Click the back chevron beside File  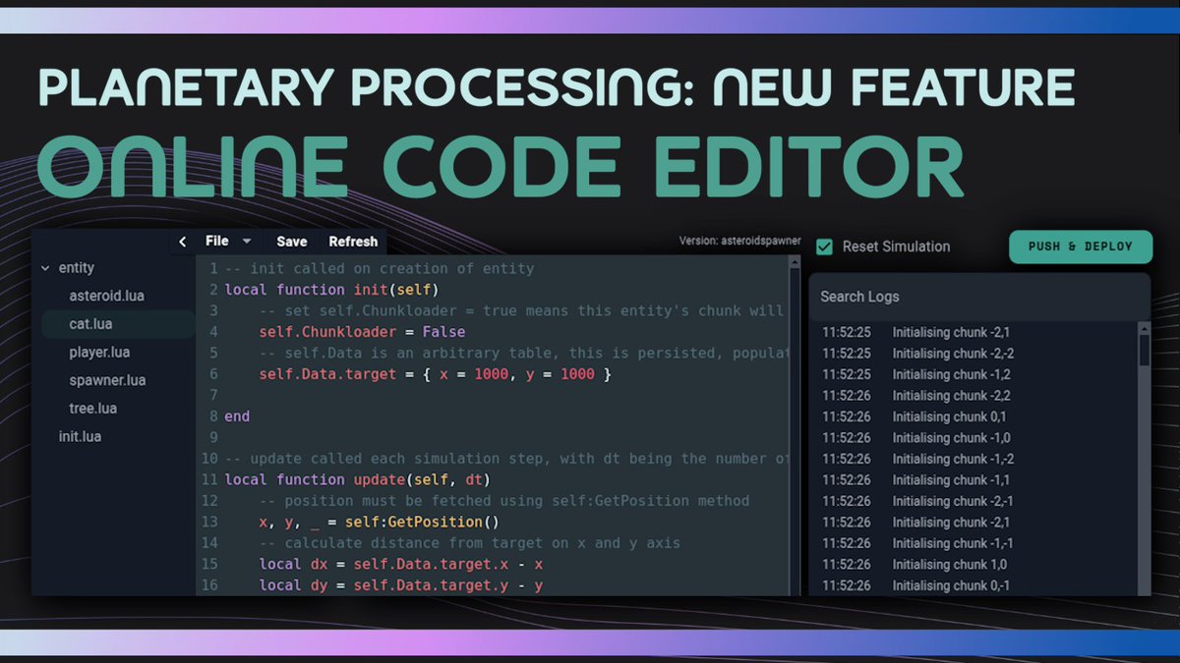182,242
